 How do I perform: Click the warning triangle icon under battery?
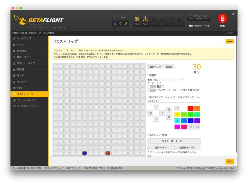point(115,24)
